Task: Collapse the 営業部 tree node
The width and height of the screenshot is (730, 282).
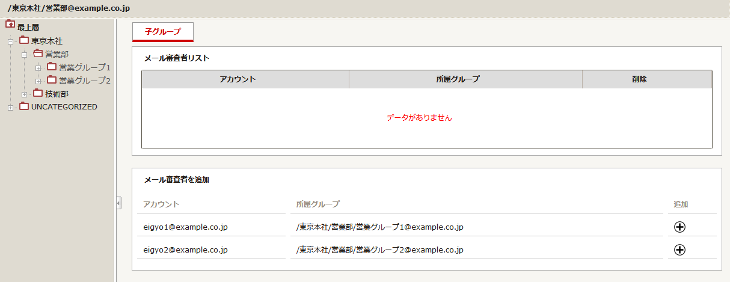Action: [x=24, y=55]
